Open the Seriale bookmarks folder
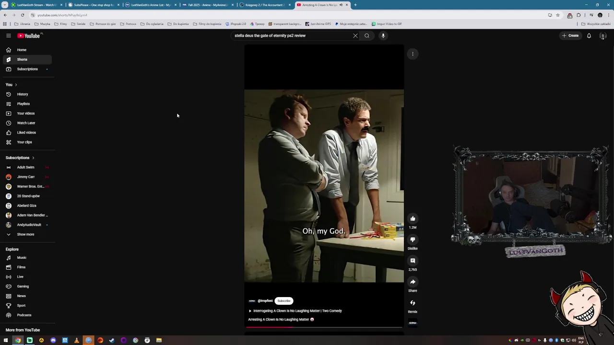This screenshot has width=614, height=345. [x=78, y=24]
